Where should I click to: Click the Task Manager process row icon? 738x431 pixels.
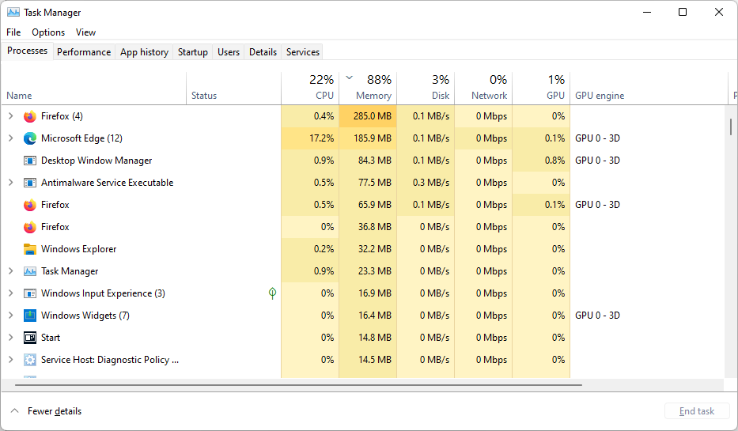pos(29,271)
